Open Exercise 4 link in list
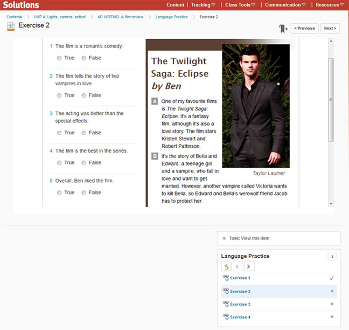The image size is (349, 330). coord(240,317)
